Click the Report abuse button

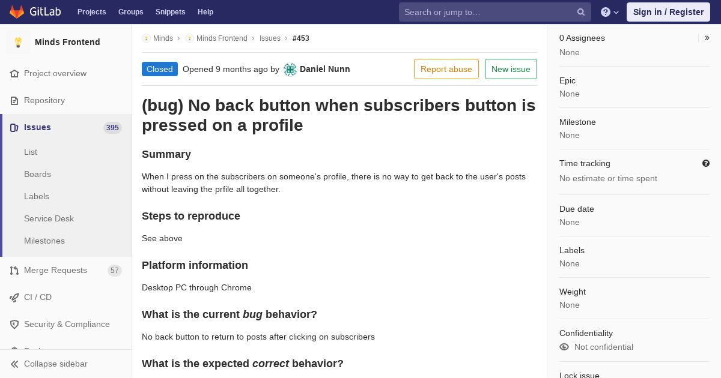[x=446, y=69]
